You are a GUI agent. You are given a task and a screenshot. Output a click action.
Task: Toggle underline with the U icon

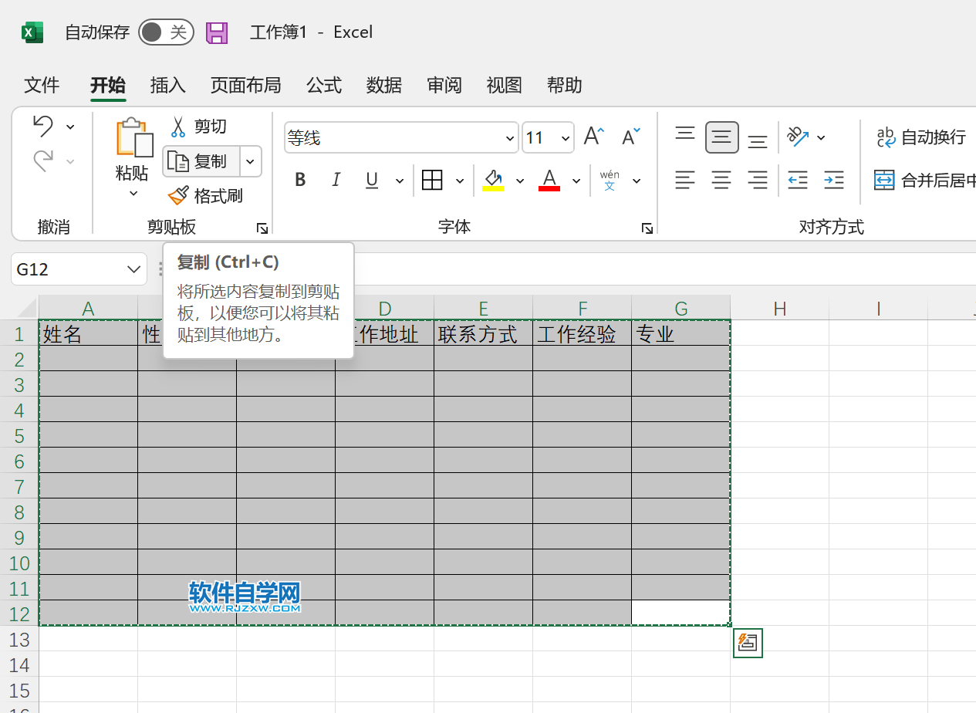tap(371, 179)
